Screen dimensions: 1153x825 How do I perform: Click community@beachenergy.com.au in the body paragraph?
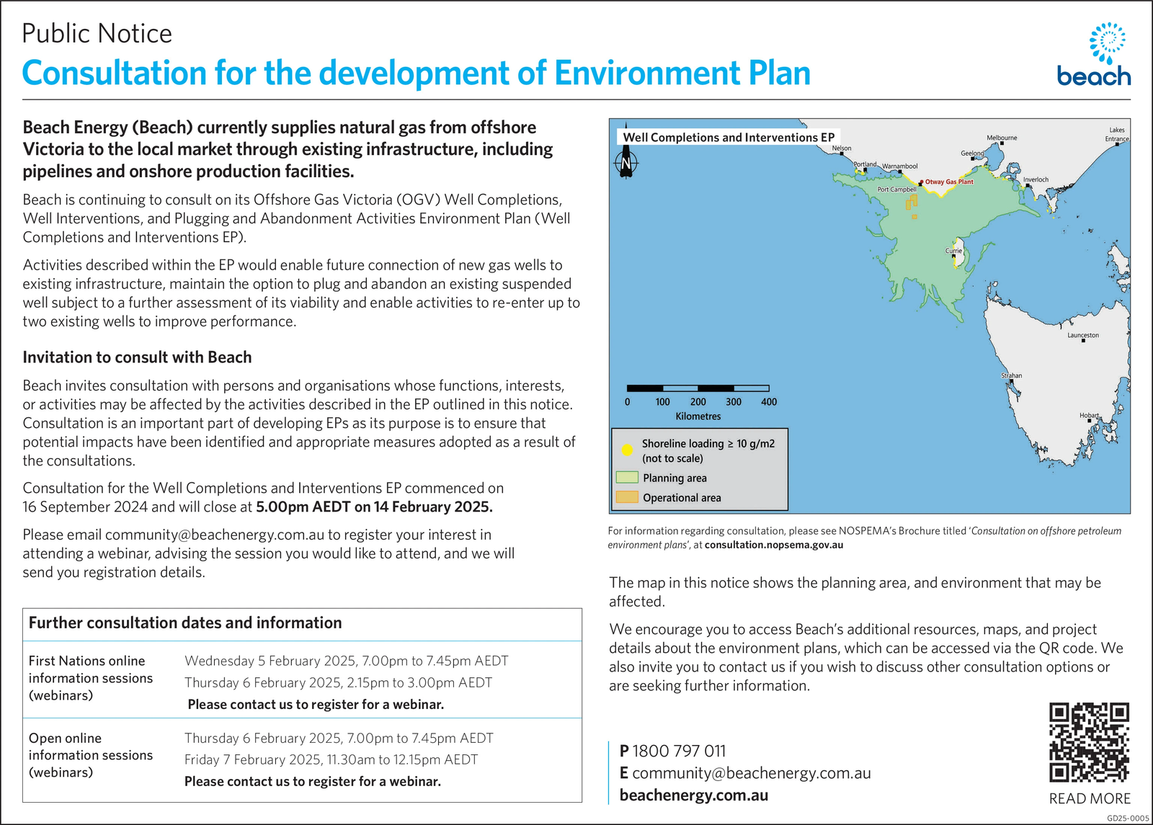pyautogui.click(x=215, y=535)
